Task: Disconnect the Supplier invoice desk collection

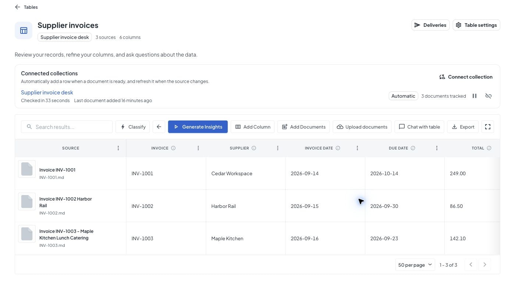Action: [x=489, y=96]
